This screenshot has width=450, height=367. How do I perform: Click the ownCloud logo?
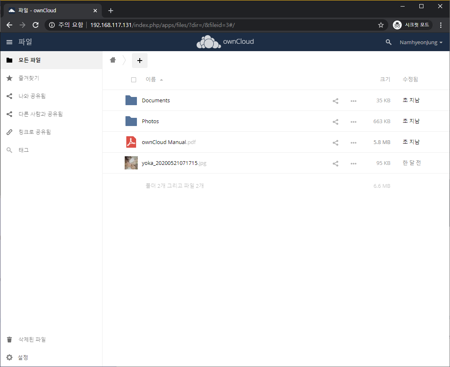(225, 42)
